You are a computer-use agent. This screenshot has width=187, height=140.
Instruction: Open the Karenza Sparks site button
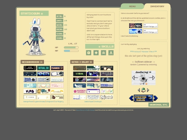tap(80, 91)
